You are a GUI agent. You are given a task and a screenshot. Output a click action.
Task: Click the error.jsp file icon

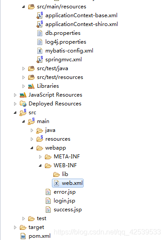[x=48, y=192]
